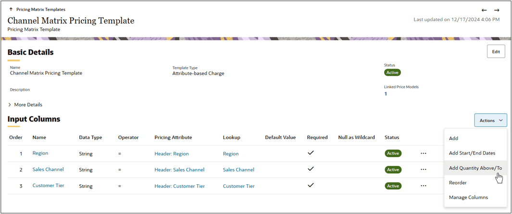Screen dimensions: 512x214
Task: Click the Pricing Attribute column header
Action: (x=173, y=137)
